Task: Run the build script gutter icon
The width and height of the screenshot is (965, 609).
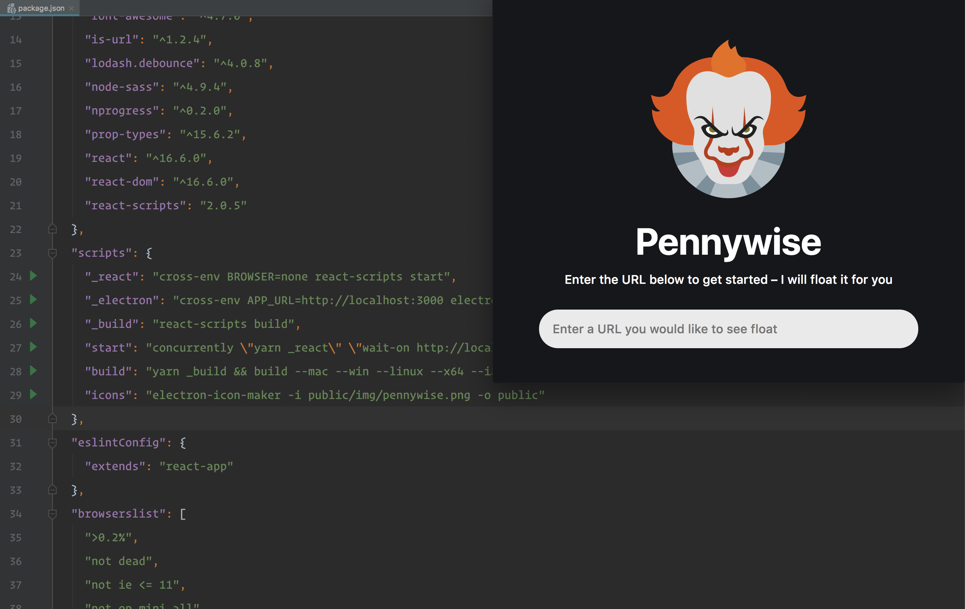Action: pos(34,371)
